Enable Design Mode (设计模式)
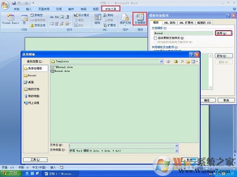This screenshot has height=177, width=237. 82,15
